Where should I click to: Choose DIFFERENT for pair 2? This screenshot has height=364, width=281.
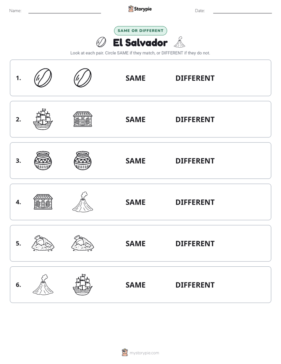click(195, 119)
